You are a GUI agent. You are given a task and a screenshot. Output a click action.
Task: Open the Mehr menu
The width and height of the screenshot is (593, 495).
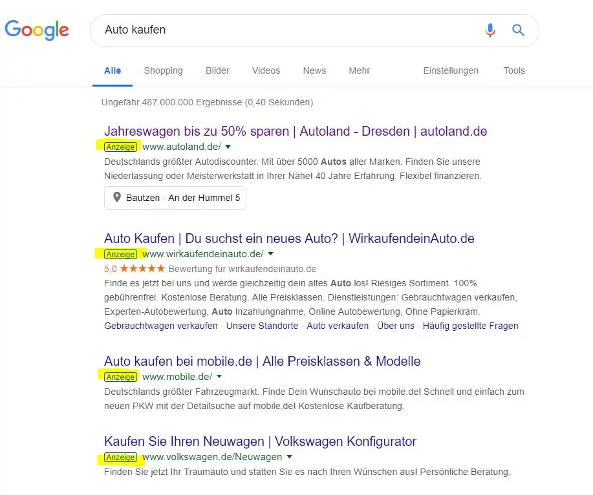(x=360, y=70)
